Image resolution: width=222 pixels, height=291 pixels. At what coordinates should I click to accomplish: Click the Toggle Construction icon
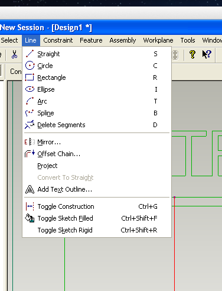tap(30, 206)
